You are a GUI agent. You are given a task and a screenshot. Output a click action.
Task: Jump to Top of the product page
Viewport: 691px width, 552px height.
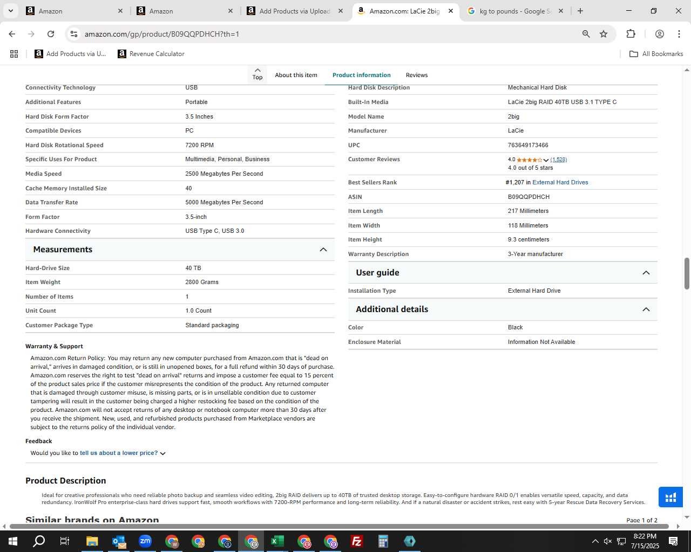point(258,74)
